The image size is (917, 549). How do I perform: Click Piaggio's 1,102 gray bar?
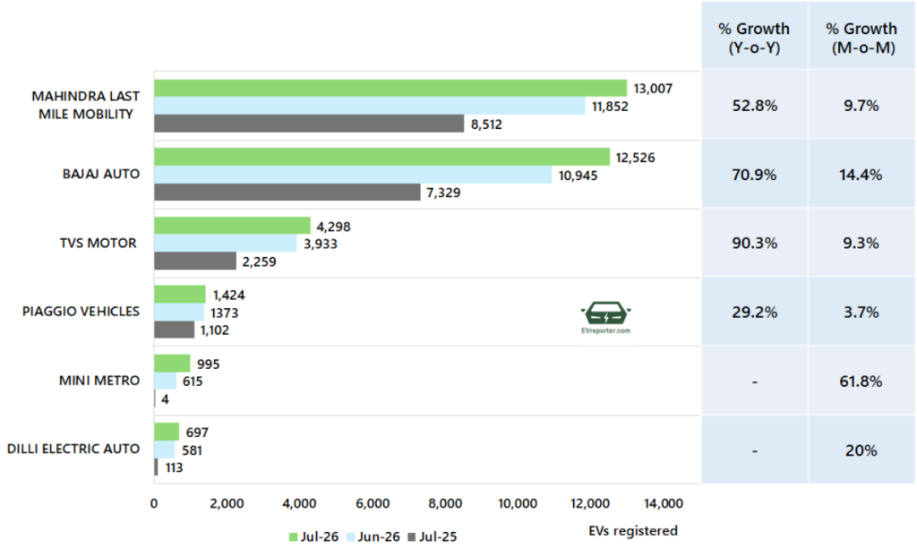[x=175, y=330]
